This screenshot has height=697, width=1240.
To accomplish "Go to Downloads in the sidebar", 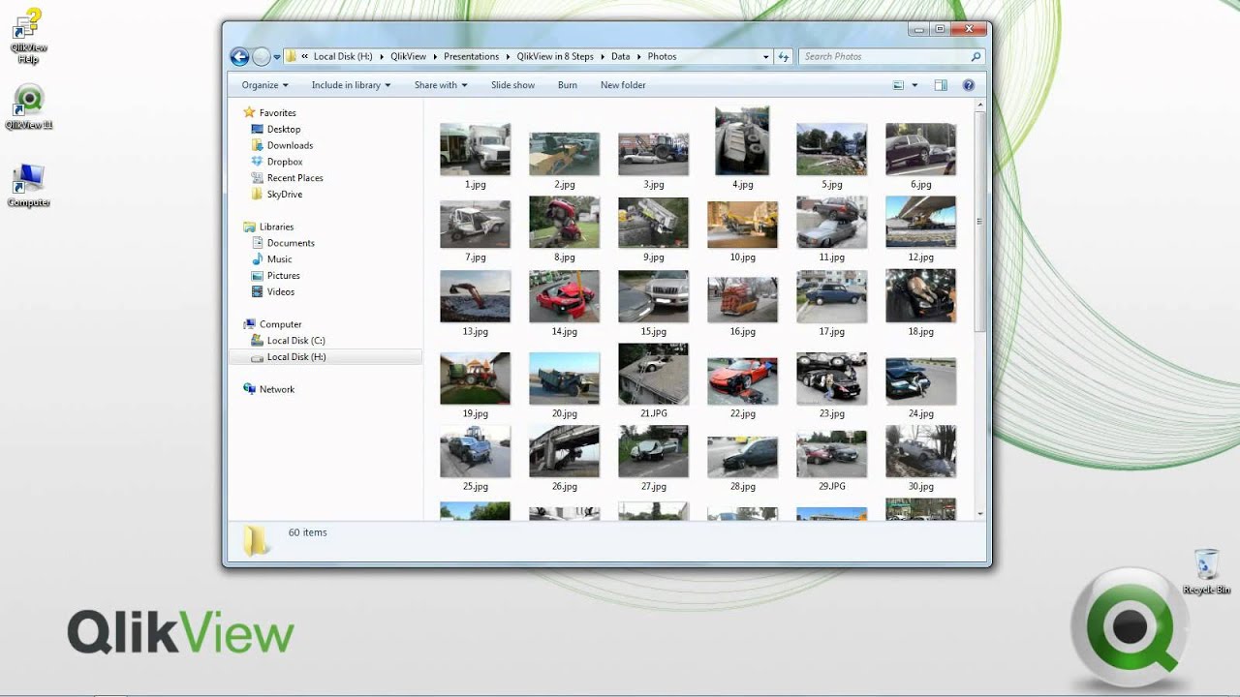I will point(281,145).
